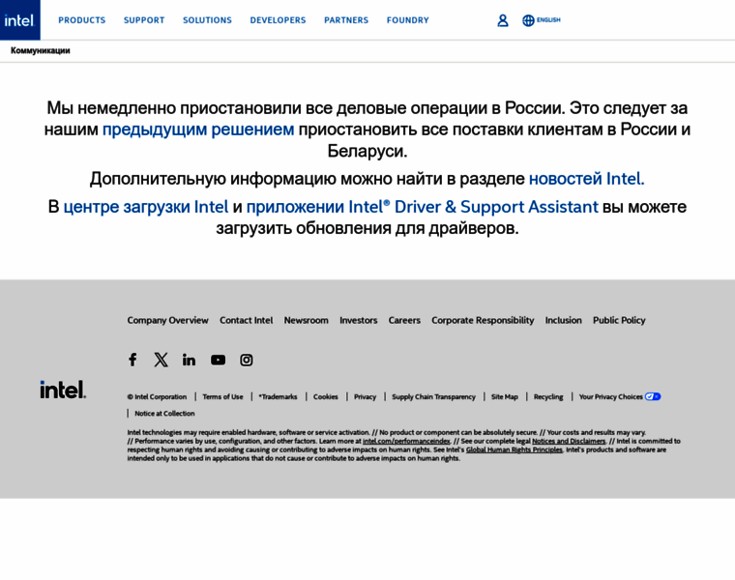Click the Company Overview footer link
The width and height of the screenshot is (735, 580).
[168, 321]
